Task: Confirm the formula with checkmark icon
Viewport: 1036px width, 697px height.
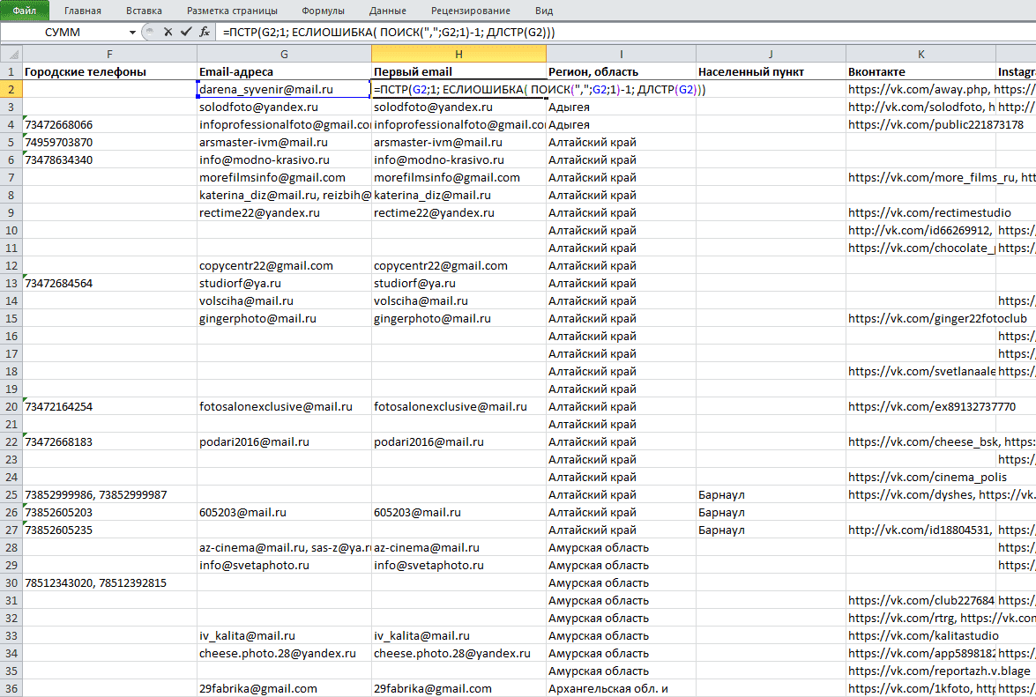Action: 186,32
